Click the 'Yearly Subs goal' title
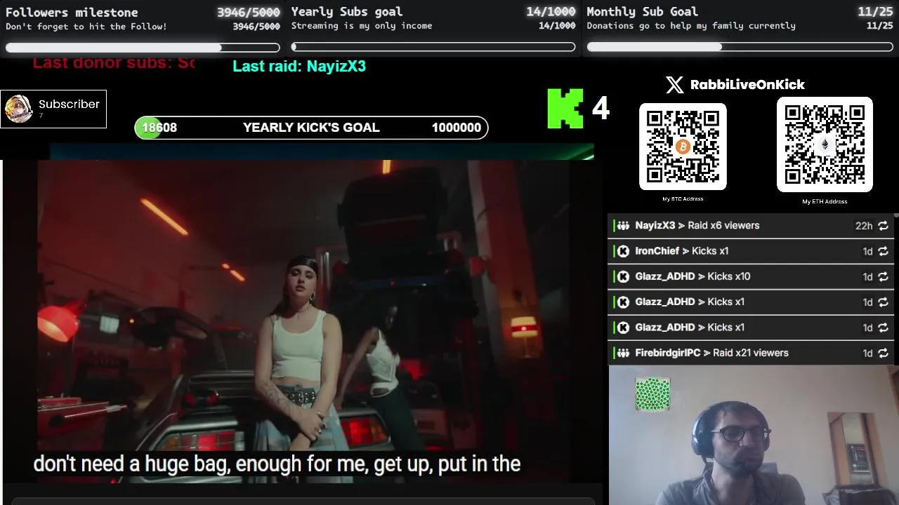Screen dimensions: 899x505 [347, 12]
